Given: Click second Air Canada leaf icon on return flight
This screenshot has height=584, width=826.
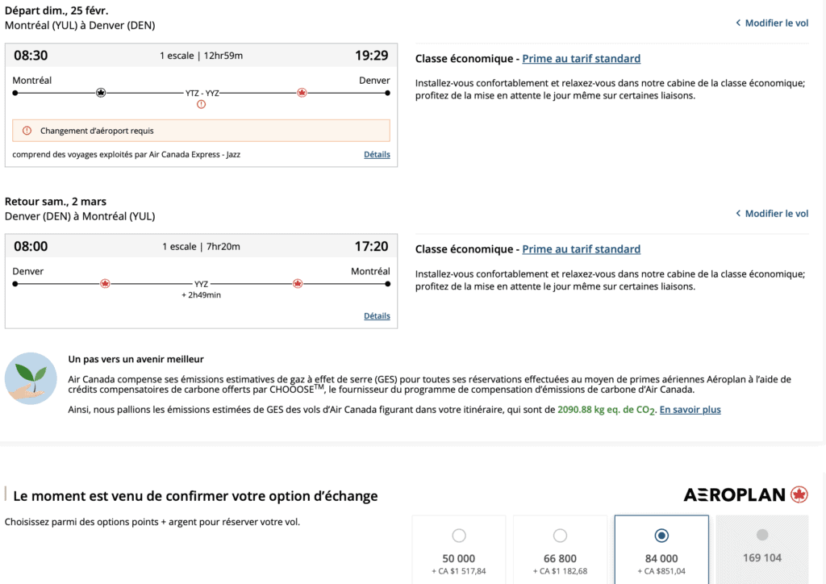Looking at the screenshot, I should pos(298,284).
